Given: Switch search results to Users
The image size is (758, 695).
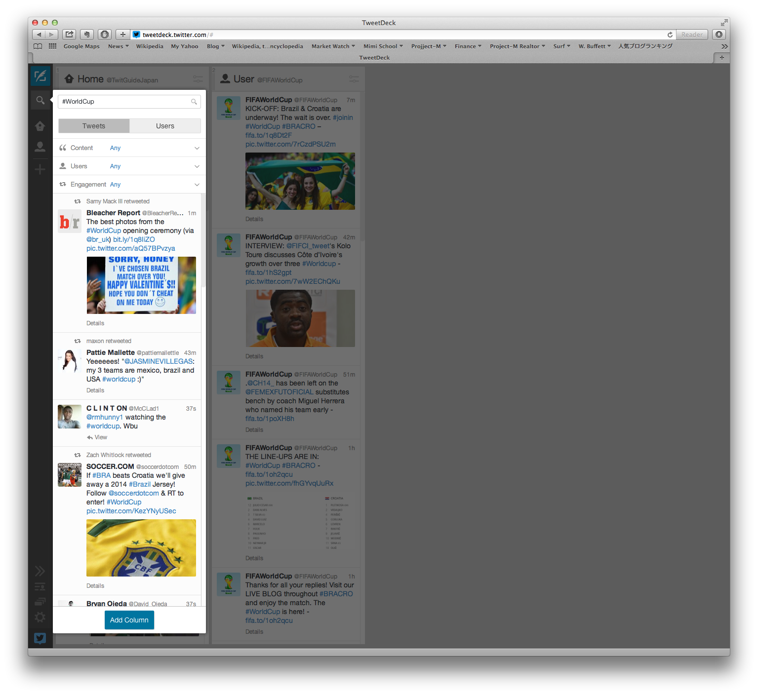Looking at the screenshot, I should click(165, 126).
